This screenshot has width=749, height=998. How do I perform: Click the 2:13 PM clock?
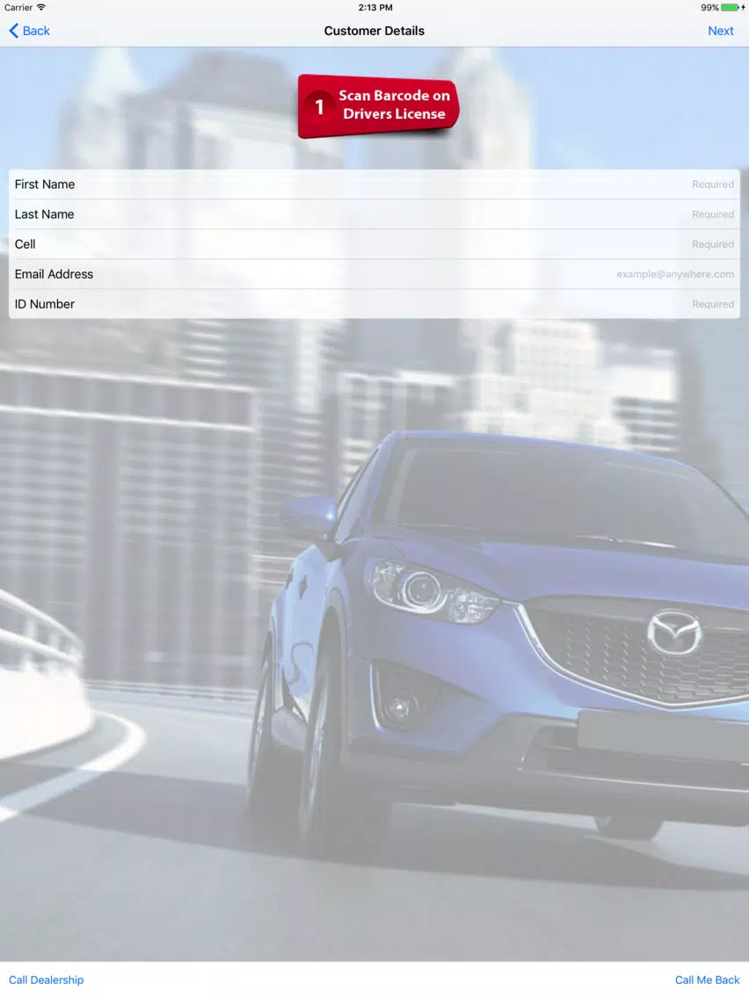point(375,8)
